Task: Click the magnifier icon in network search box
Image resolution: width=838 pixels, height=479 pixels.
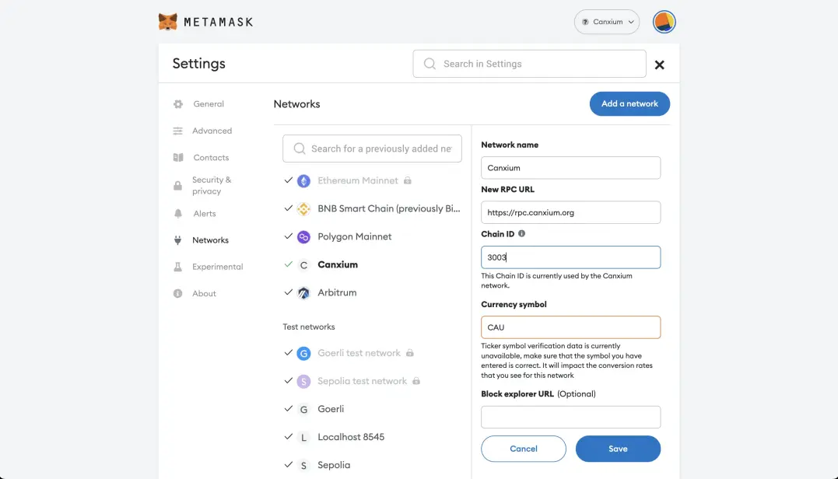Action: [300, 149]
